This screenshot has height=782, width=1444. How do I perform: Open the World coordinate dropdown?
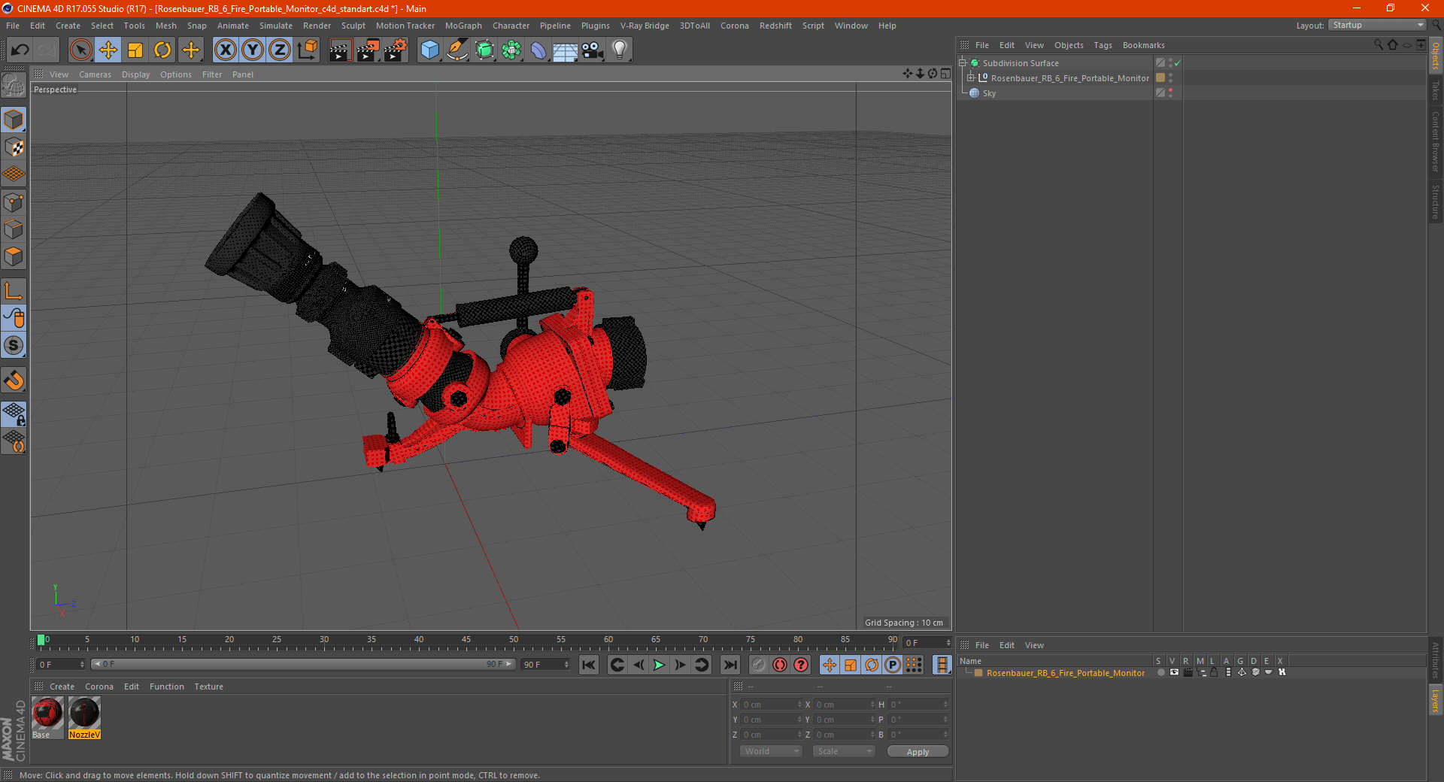point(771,751)
